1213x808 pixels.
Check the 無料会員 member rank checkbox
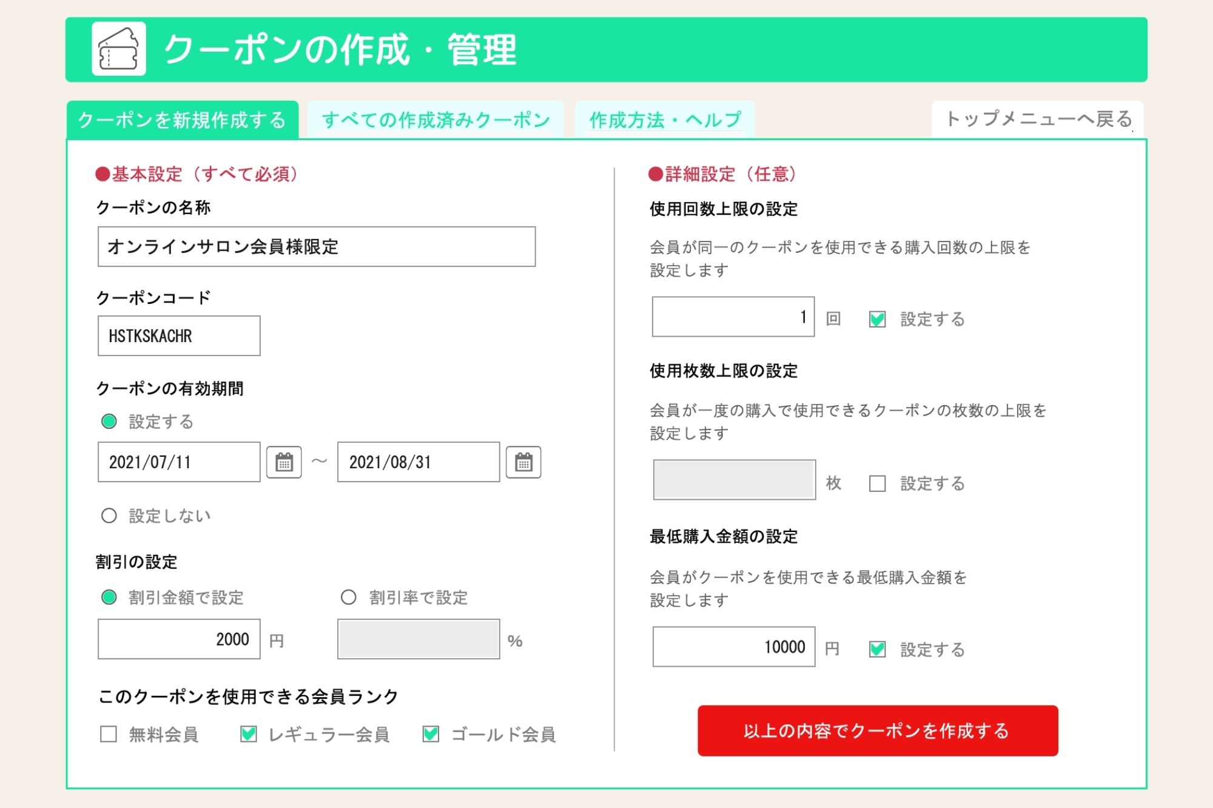[x=108, y=735]
